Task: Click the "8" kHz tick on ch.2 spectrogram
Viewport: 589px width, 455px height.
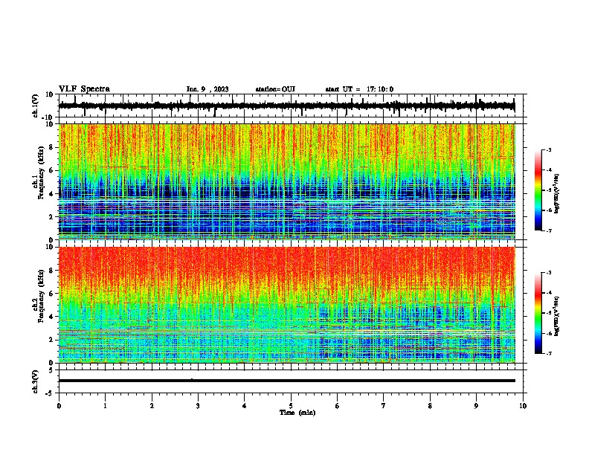Action: 52,271
